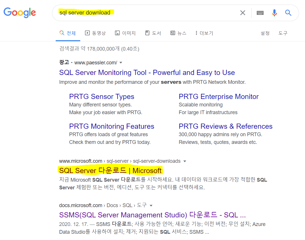Screen dimensions: 305x240
Task: Open PRTG Monitoring Features link
Action: click(x=112, y=126)
